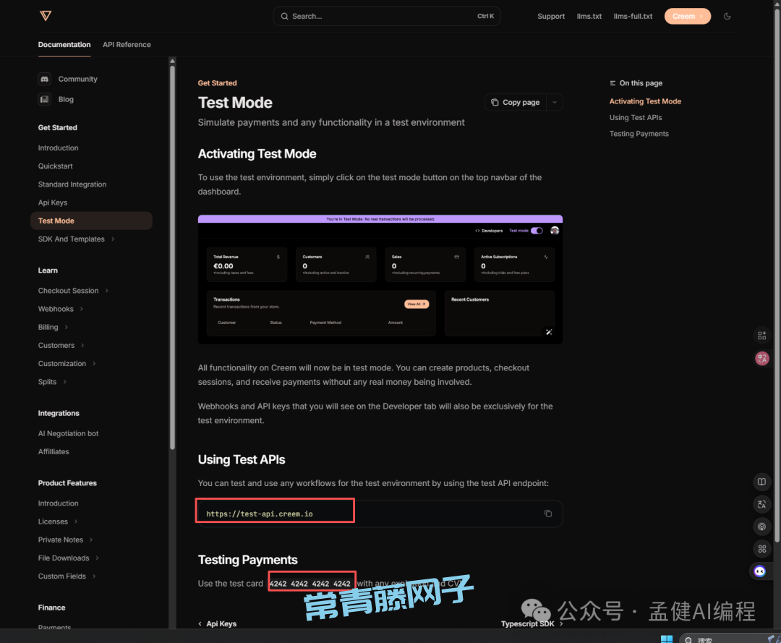Image resolution: width=781 pixels, height=643 pixels.
Task: Switch to the API Reference tab
Action: (127, 45)
